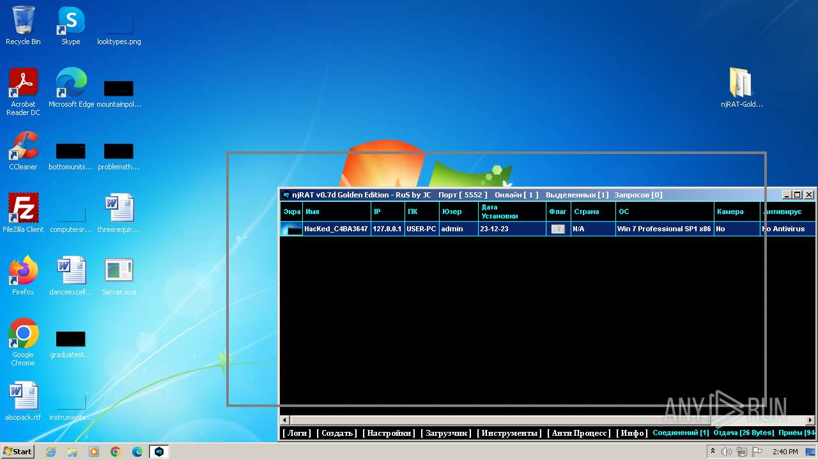Open Acrobat Reader DC shortcut

(x=23, y=92)
